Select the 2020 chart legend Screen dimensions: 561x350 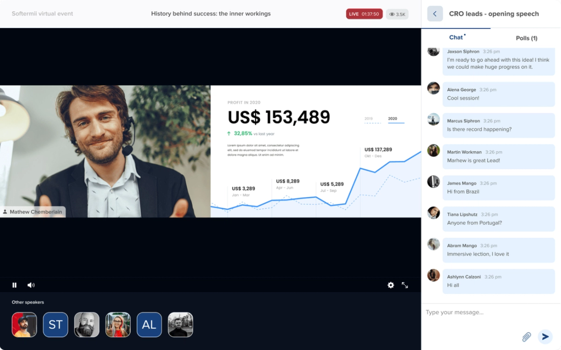pyautogui.click(x=396, y=119)
